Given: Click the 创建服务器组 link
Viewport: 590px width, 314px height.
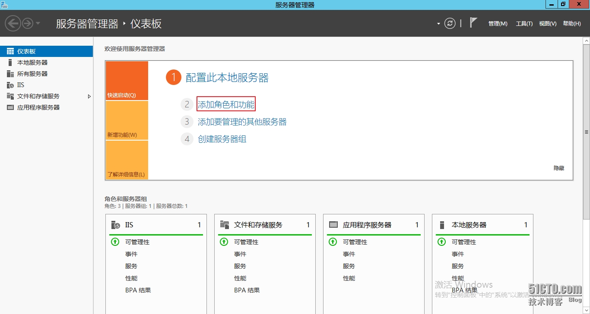Looking at the screenshot, I should point(221,139).
